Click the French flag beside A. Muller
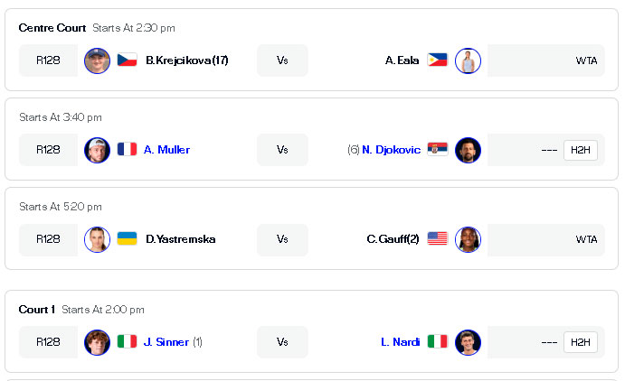Viewport: 625px width, 381px height. point(128,150)
